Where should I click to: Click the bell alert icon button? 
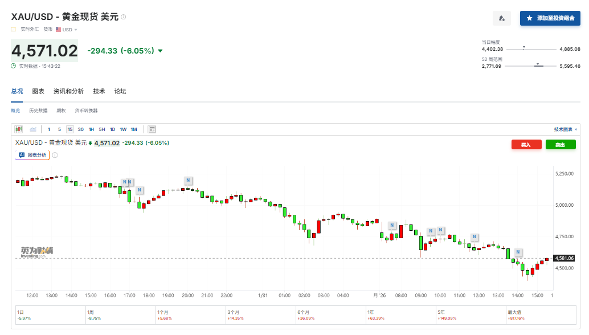click(501, 18)
